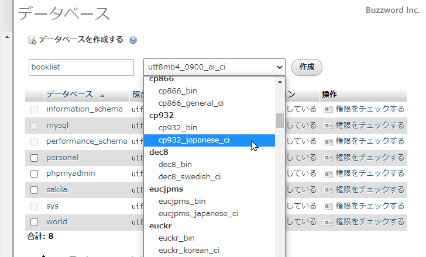The image size is (426, 257).
Task: Click the booklist database name field
Action: point(81,67)
